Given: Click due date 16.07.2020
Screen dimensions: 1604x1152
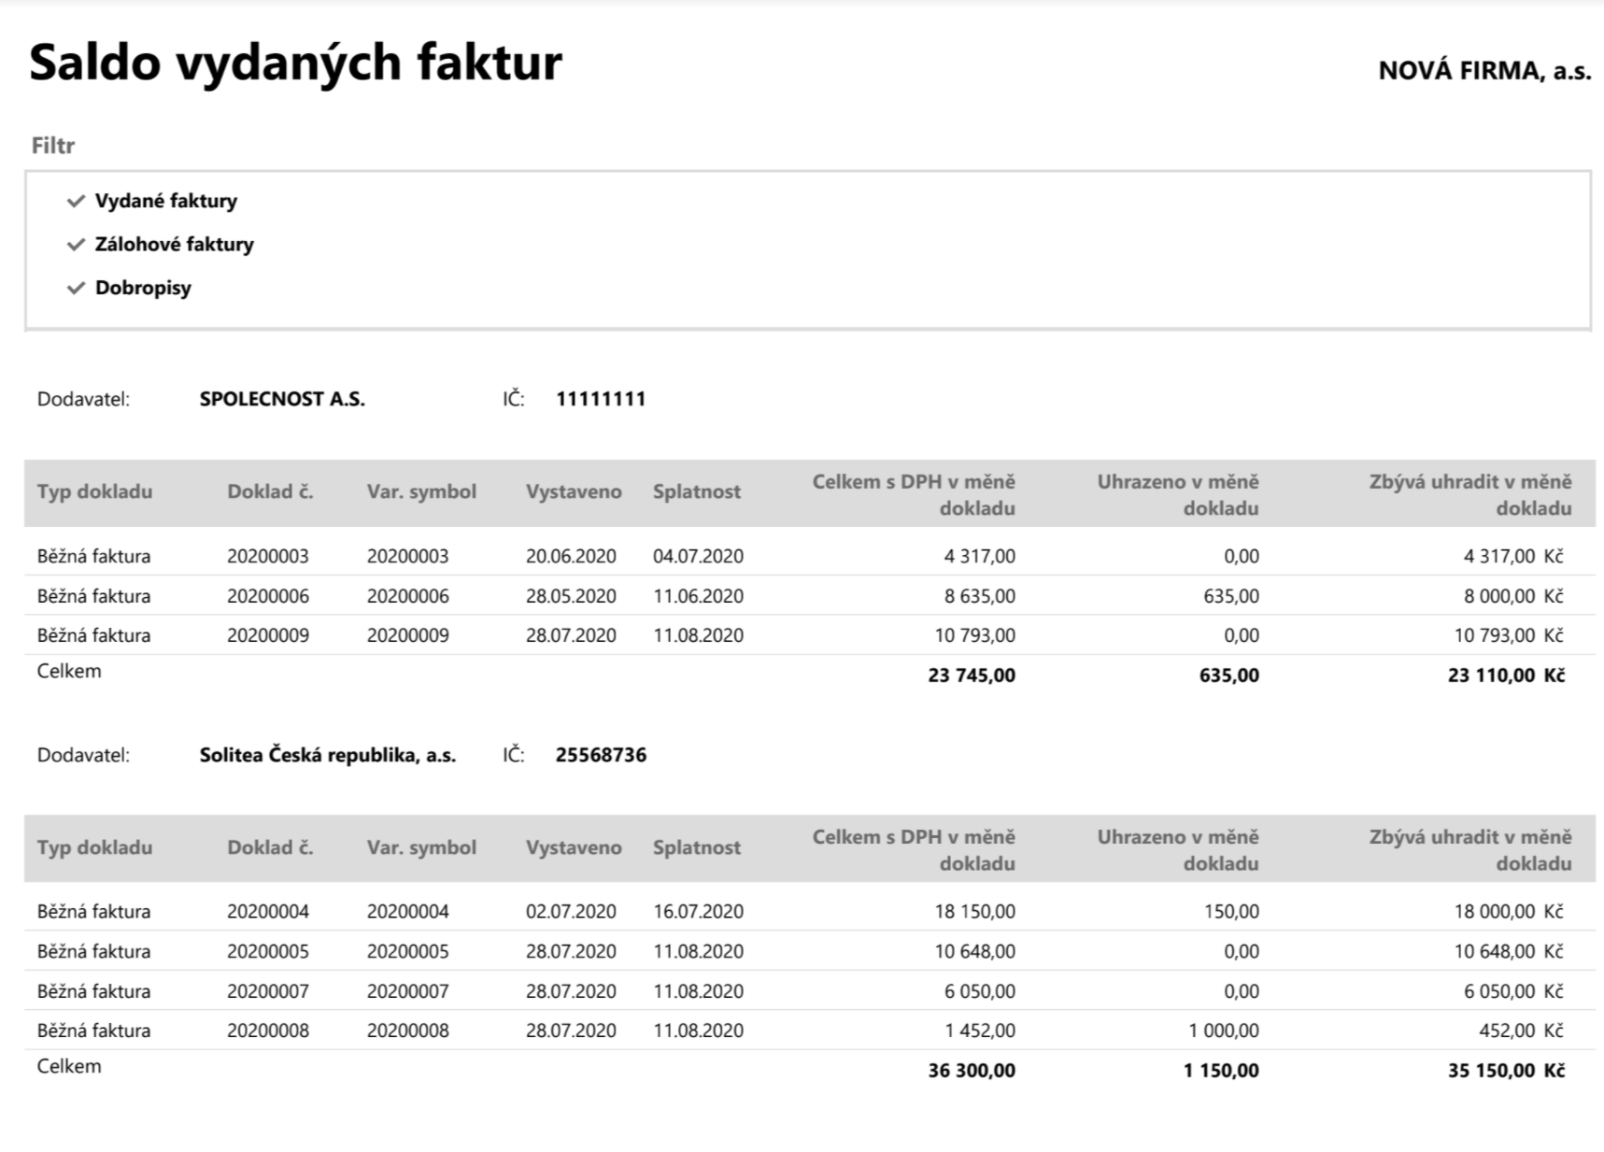Looking at the screenshot, I should 699,911.
